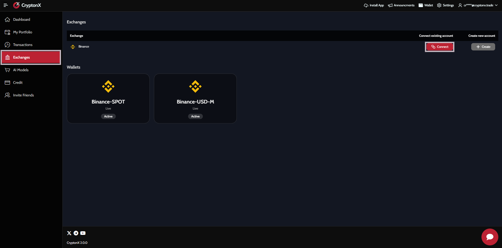Select Exchanges in the sidebar
The width and height of the screenshot is (502, 248).
point(31,57)
